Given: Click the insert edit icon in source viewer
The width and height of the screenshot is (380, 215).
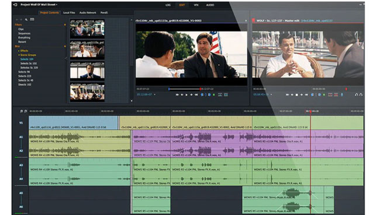Looking at the screenshot, I should point(220,95).
